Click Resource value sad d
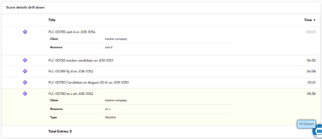 pos(109,47)
